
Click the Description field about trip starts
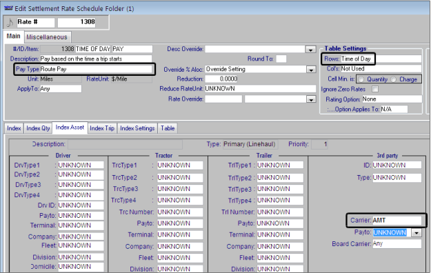96,59
